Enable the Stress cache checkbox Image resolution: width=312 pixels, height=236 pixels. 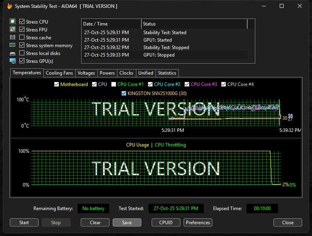(x=22, y=37)
